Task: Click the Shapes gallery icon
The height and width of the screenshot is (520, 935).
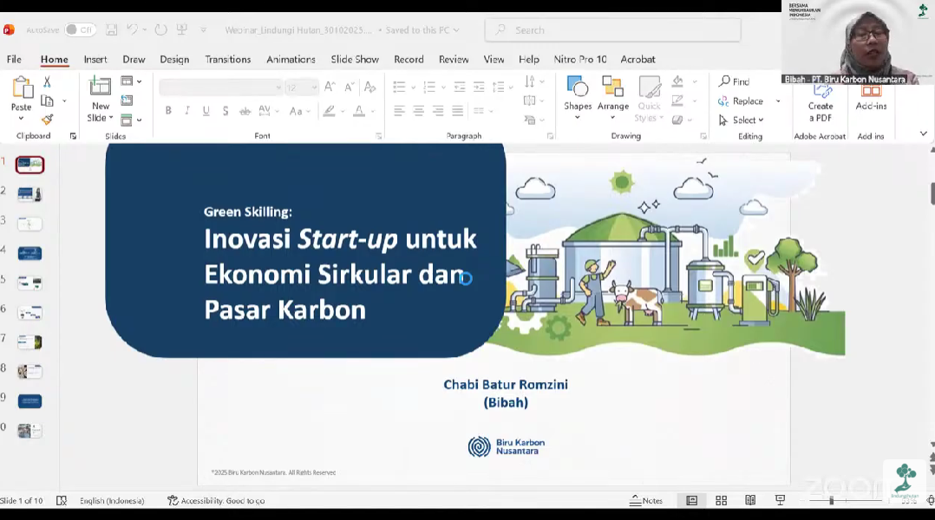Action: click(x=578, y=88)
